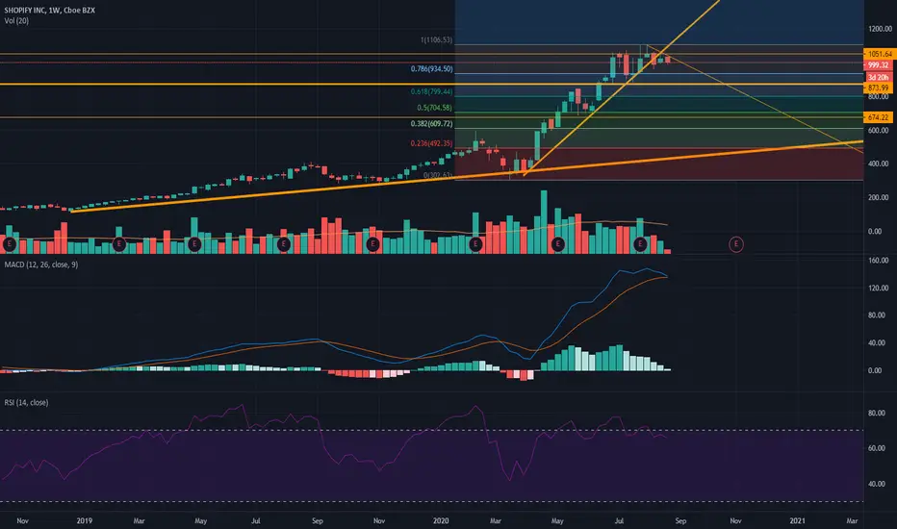Click the 674.22 orange price label
The height and width of the screenshot is (529, 897).
(880, 117)
